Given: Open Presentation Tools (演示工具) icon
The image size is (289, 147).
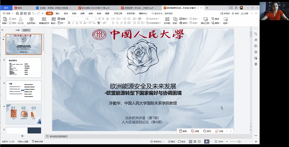Looking at the screenshot, I should tap(205, 19).
